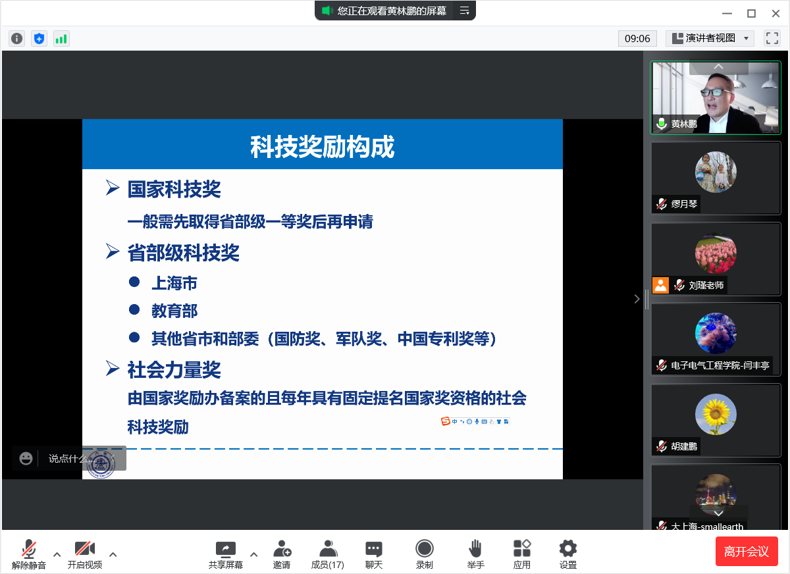Open the 演讲者视图 view dropdown
The width and height of the screenshot is (790, 574).
pyautogui.click(x=710, y=38)
